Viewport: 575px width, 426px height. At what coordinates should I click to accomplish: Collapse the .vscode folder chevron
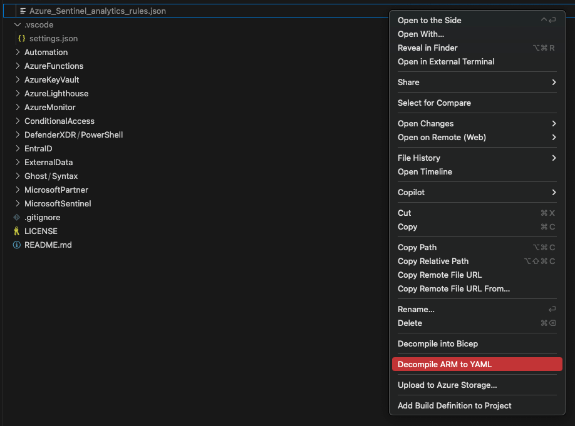click(18, 25)
